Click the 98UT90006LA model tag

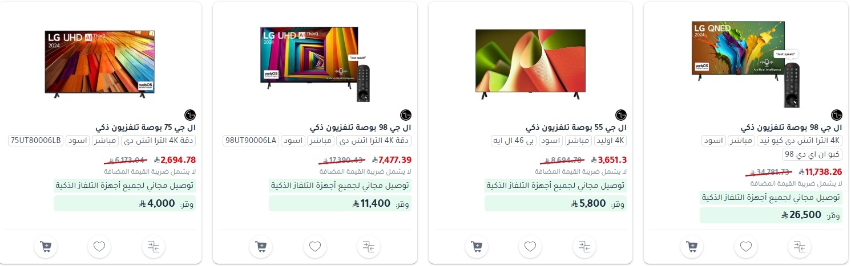251,141
